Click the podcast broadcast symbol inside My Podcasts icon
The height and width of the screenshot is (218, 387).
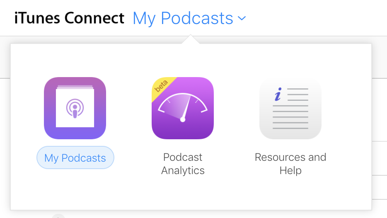click(x=75, y=109)
